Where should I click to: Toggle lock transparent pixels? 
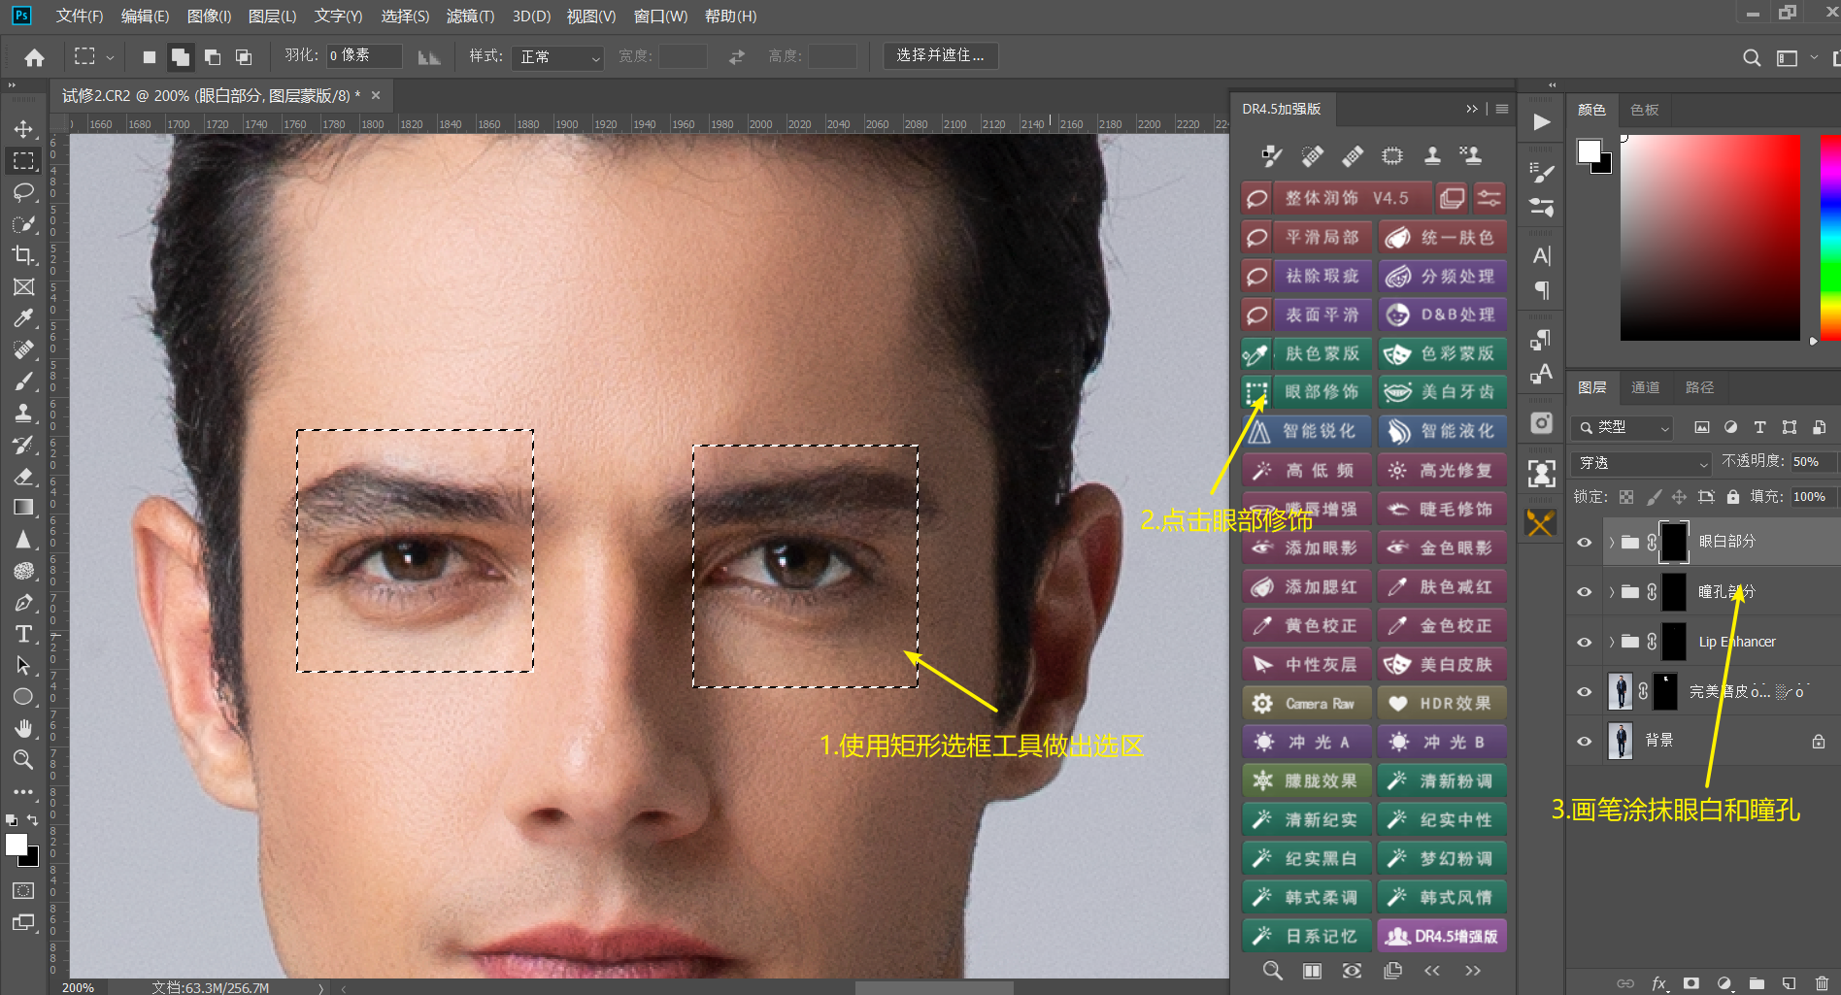click(x=1626, y=497)
